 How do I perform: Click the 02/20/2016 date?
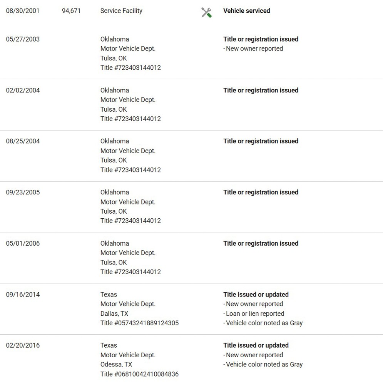[23, 345]
